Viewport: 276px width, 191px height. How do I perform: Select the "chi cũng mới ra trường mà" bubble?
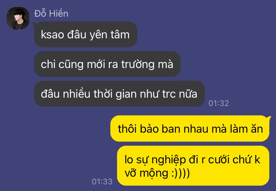[107, 64]
